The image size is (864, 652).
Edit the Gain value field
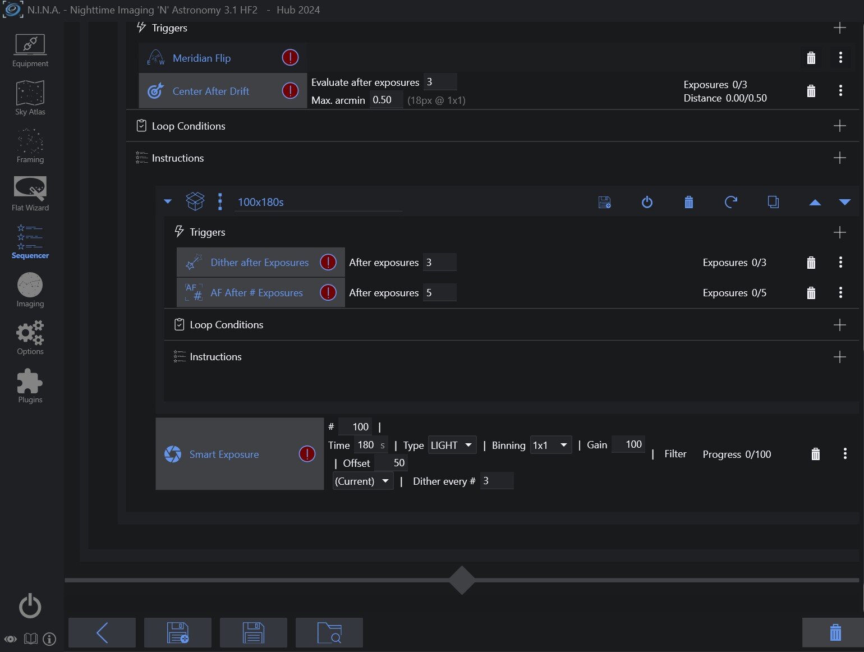[628, 444]
